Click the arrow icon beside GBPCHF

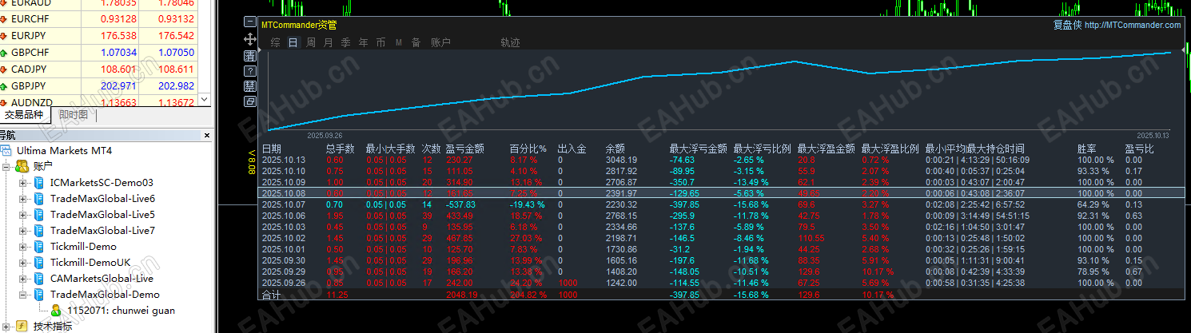point(5,53)
